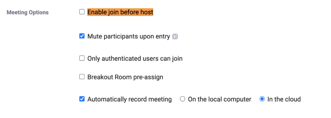Viewport: 331px width, 118px height.
Task: Click the word Automatically in the record option
Action: tap(107, 99)
